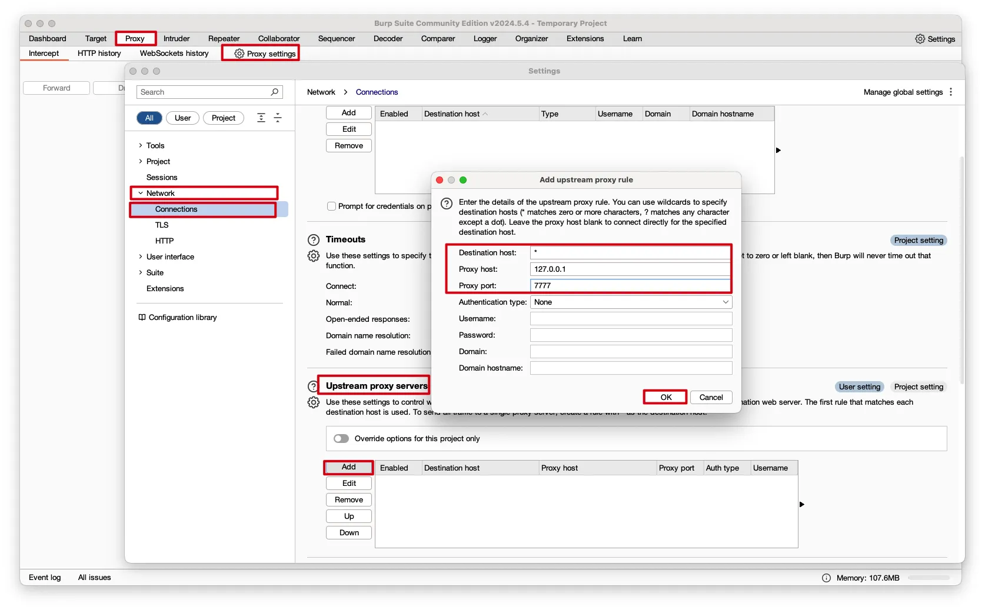This screenshot has width=985, height=610.
Task: Select Extensions in the settings tree
Action: pyautogui.click(x=165, y=289)
